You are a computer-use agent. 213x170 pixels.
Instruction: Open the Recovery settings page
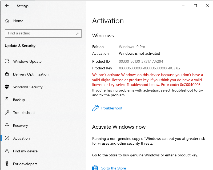(x=20, y=125)
